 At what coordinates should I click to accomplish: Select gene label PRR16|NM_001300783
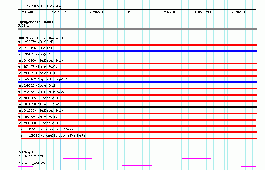(34, 163)
